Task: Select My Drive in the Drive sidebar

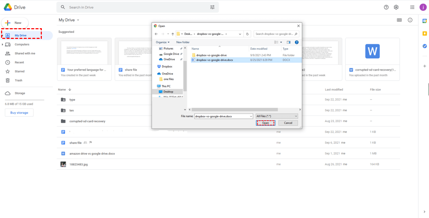Action: coord(27,35)
